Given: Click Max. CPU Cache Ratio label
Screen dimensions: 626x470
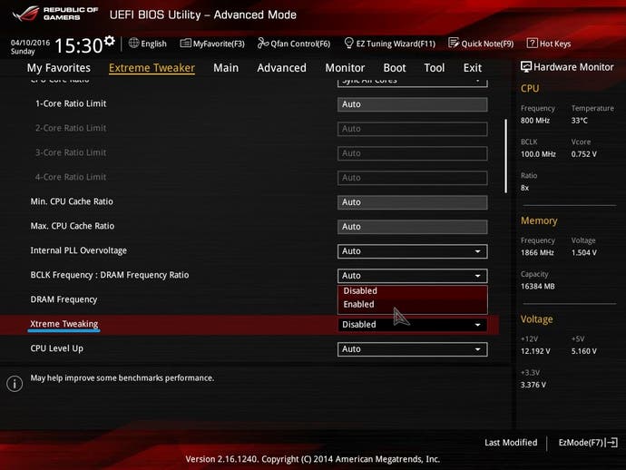Looking at the screenshot, I should [x=73, y=226].
